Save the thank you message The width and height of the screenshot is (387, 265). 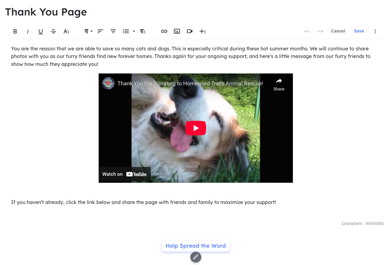[x=359, y=31]
